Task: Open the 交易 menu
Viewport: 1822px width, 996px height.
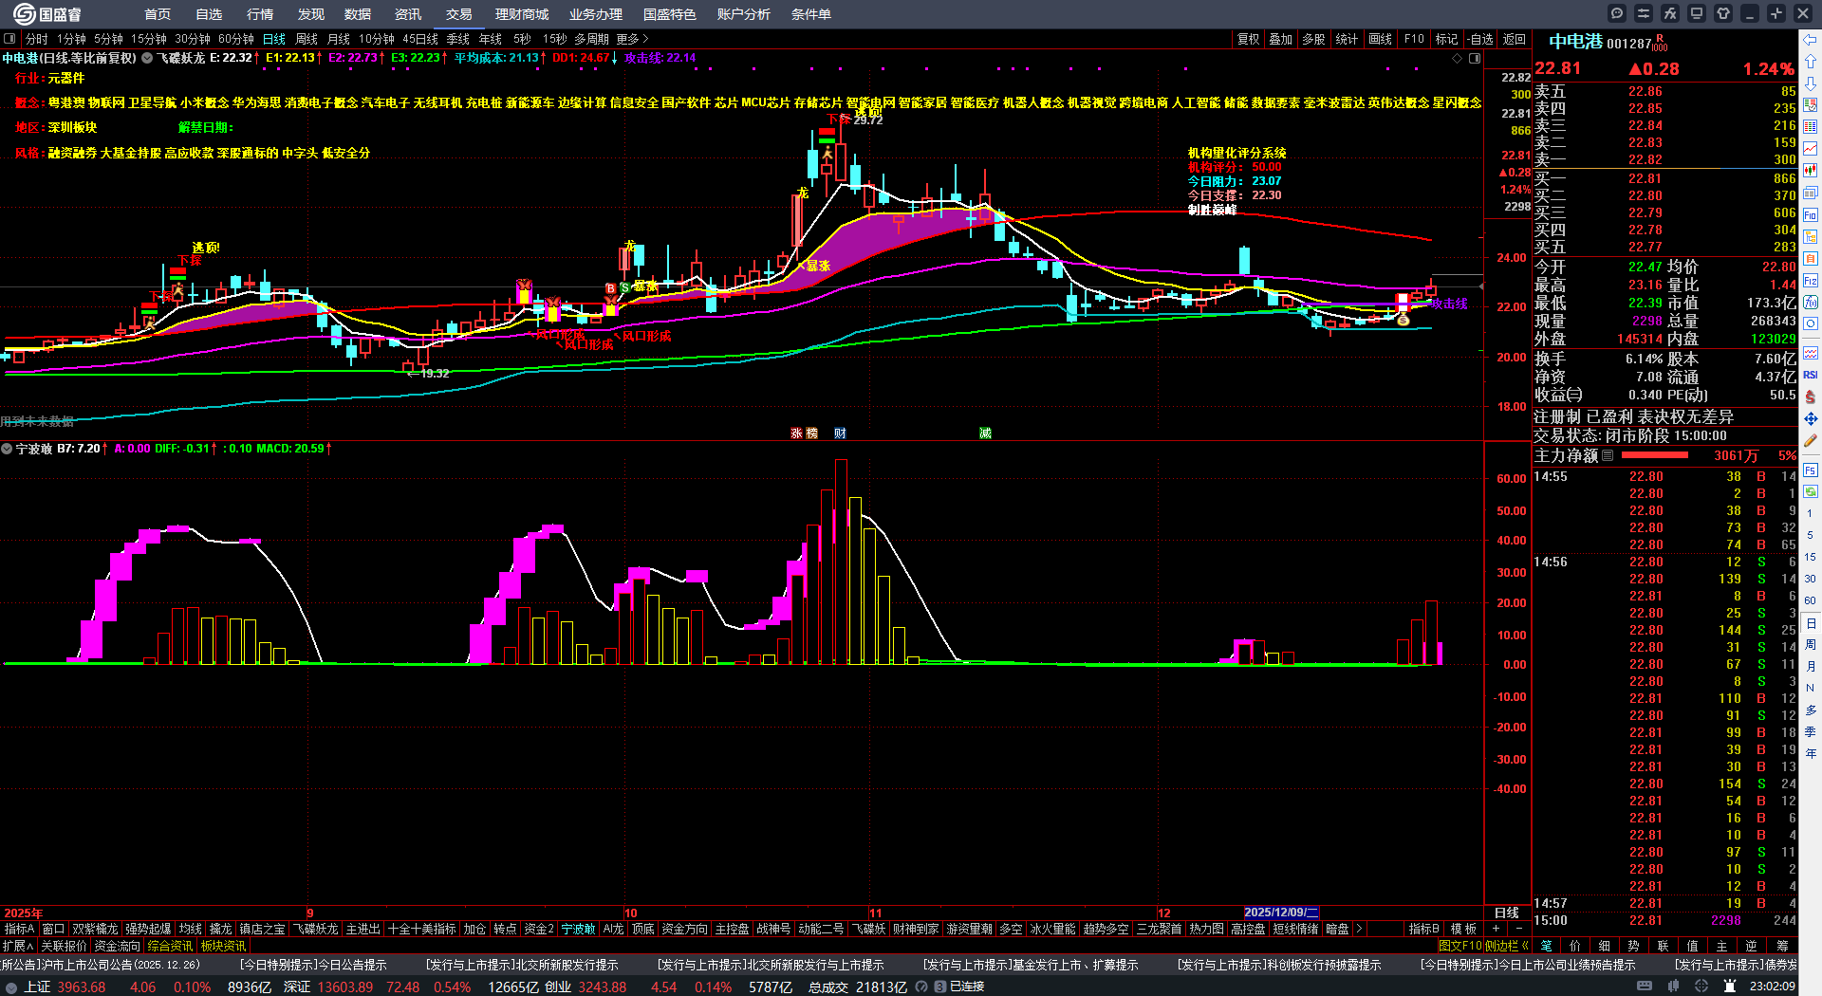Action: click(459, 14)
